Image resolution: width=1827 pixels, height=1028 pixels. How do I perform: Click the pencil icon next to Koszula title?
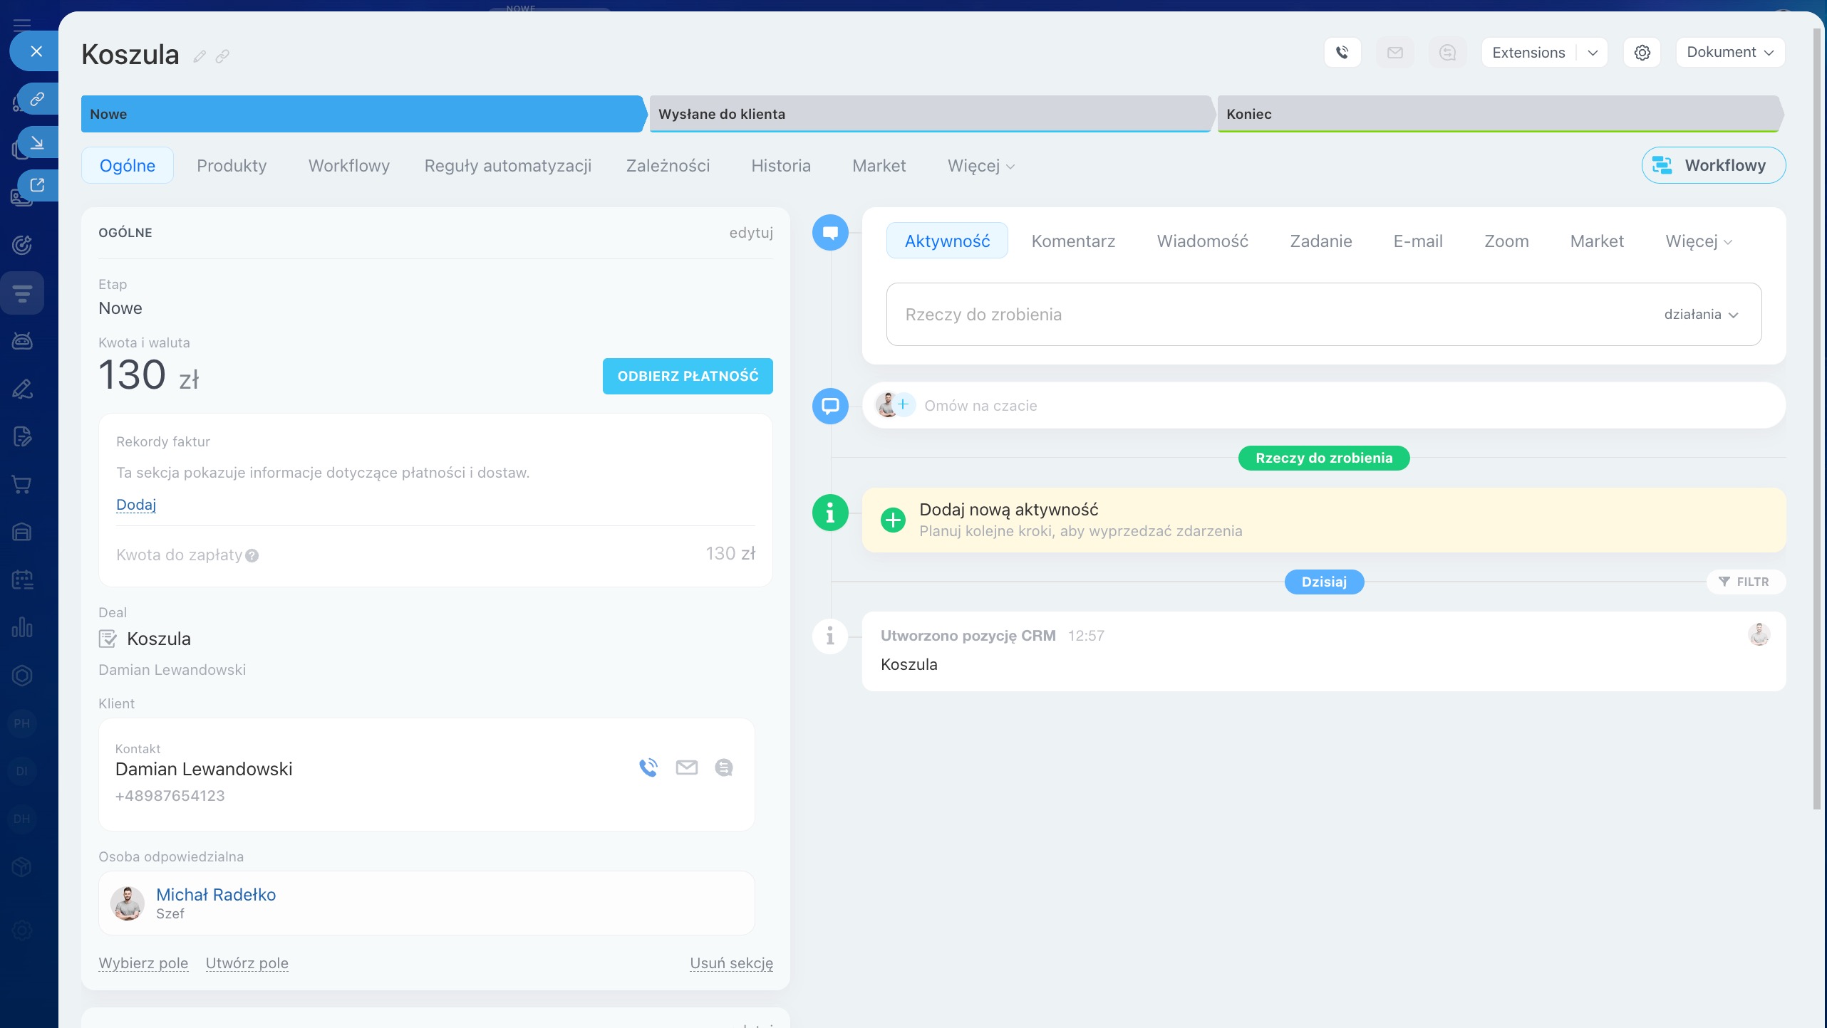click(200, 56)
